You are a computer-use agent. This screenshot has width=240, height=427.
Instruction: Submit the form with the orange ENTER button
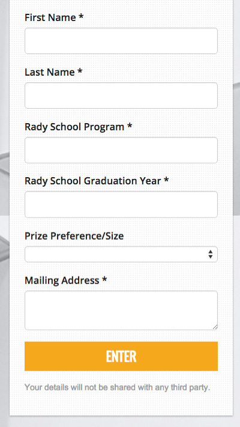point(121,356)
